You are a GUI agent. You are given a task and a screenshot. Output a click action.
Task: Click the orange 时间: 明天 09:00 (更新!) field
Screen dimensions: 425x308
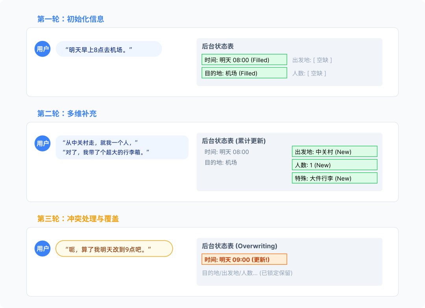coord(244,259)
